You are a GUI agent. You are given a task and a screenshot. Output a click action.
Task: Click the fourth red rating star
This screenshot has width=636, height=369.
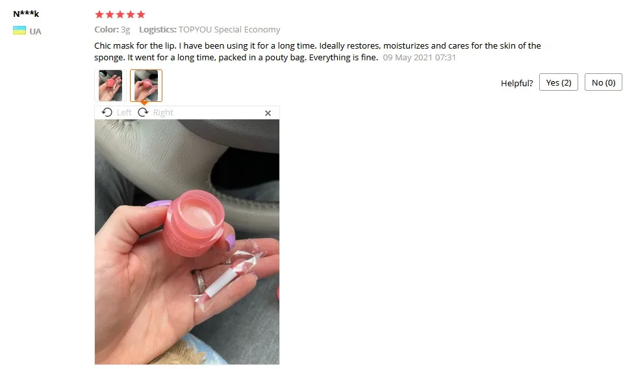click(131, 14)
